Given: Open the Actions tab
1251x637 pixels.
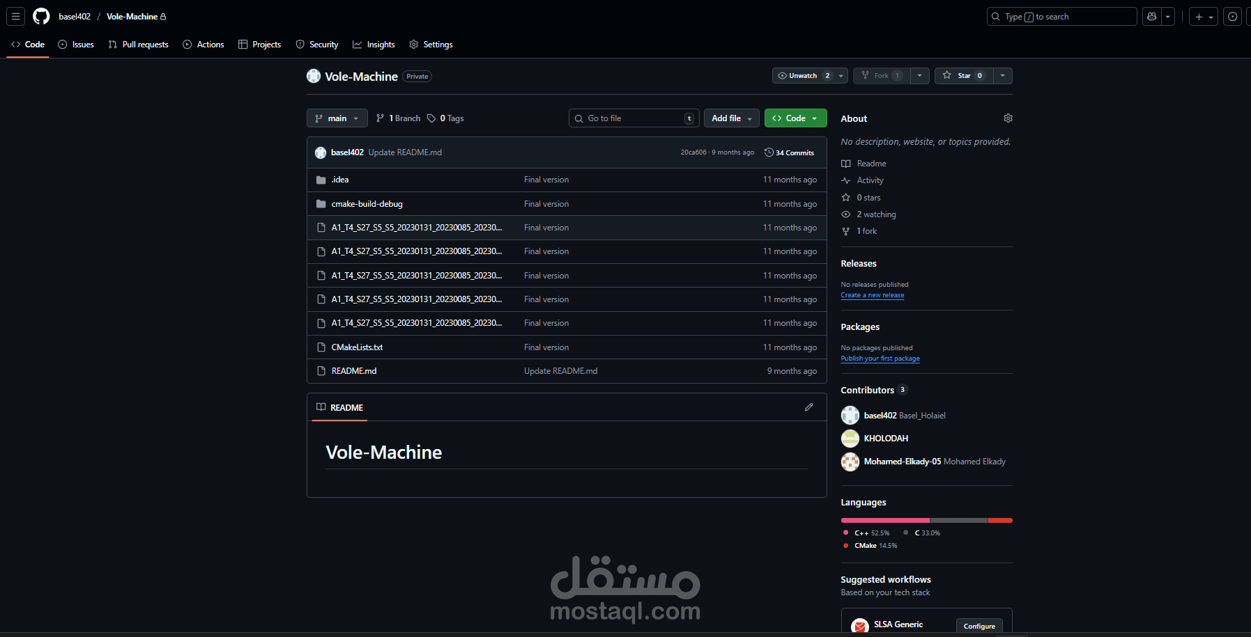Looking at the screenshot, I should (x=204, y=44).
